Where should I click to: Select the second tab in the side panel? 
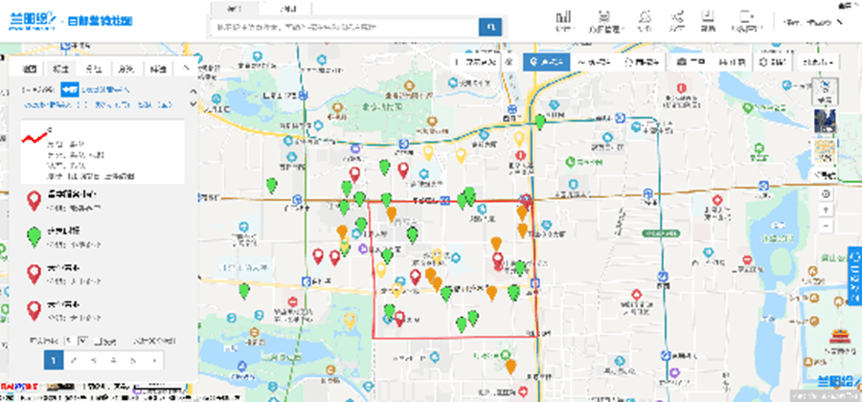click(x=60, y=69)
